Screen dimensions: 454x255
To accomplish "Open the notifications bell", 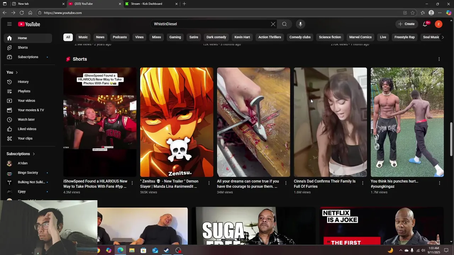I will pyautogui.click(x=425, y=24).
